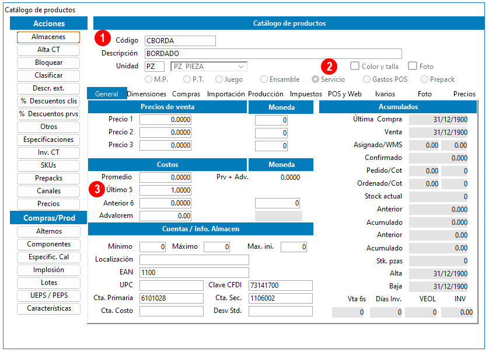Image resolution: width=489 pixels, height=355 pixels.
Task: Switch to the Producción tab
Action: pos(266,94)
